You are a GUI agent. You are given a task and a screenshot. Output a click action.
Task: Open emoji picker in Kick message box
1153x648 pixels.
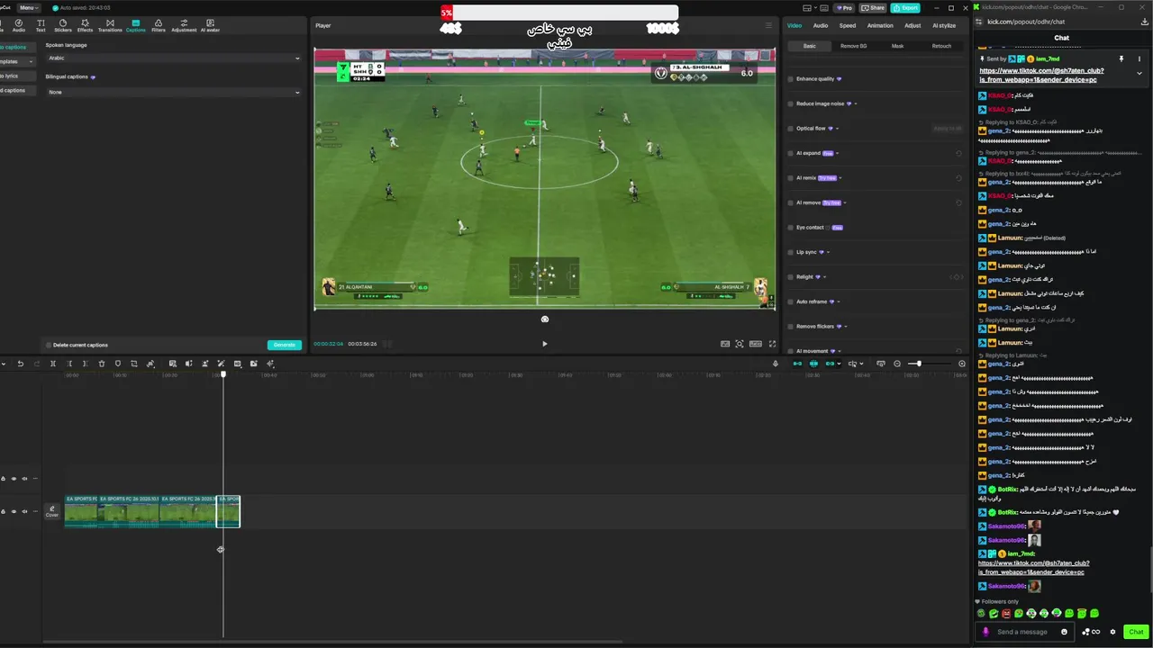[1064, 632]
